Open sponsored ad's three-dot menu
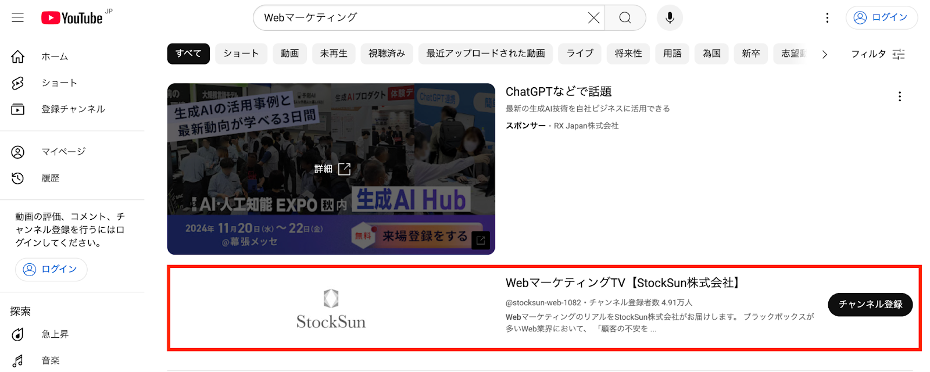Screen dimensions: 930x372 (x=899, y=96)
